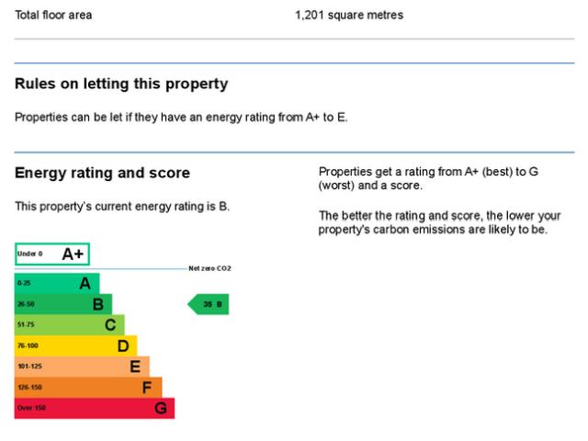Select the orange F rating band

point(88,387)
